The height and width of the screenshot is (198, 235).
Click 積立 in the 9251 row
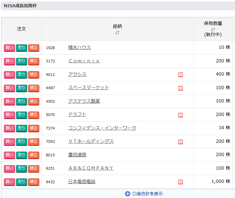[34, 169]
